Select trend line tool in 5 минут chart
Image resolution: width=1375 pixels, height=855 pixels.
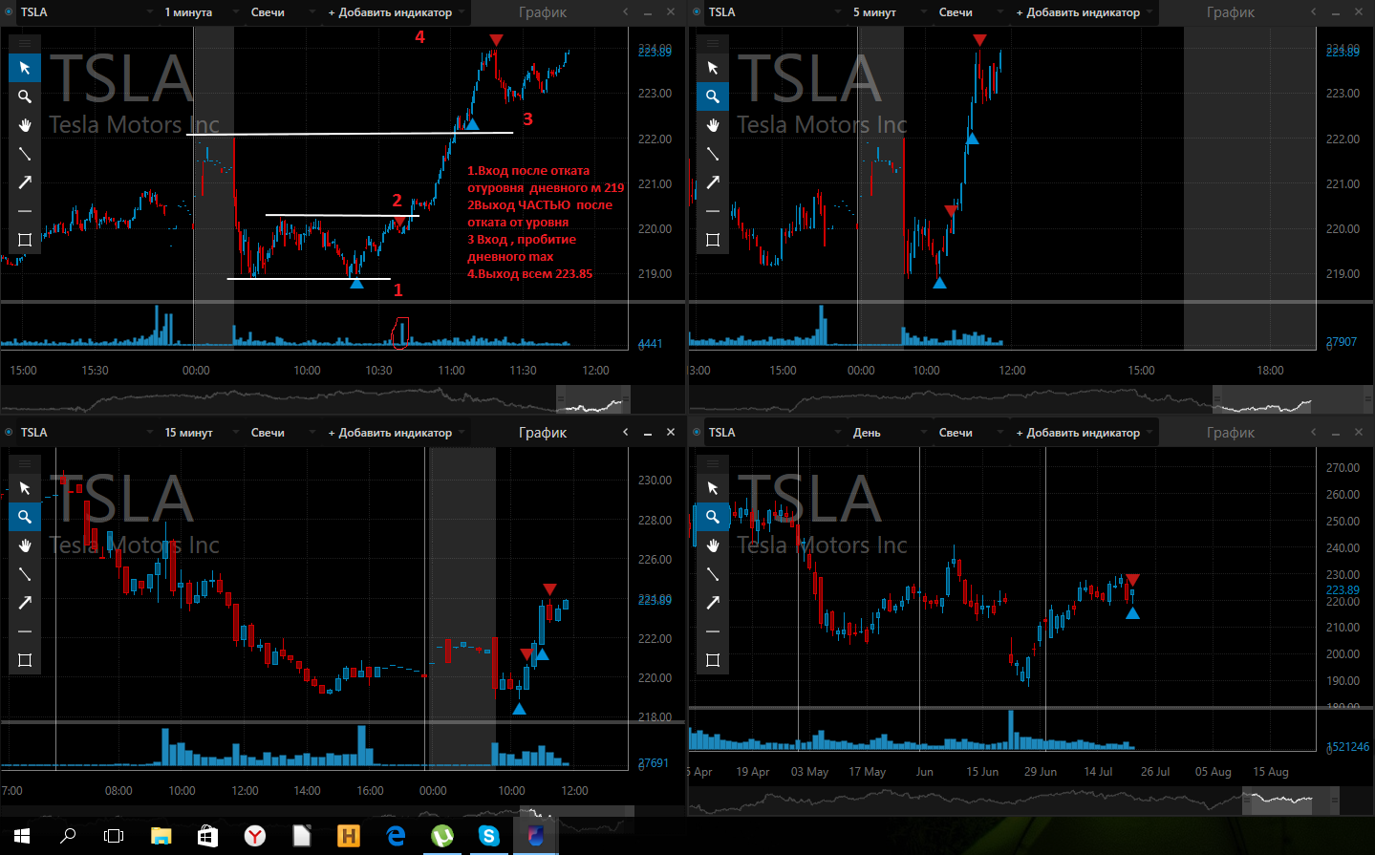click(713, 154)
